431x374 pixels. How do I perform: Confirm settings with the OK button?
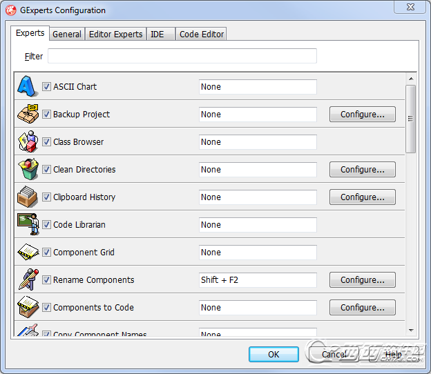tap(274, 354)
